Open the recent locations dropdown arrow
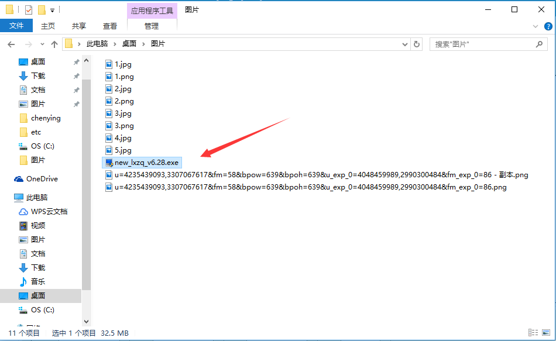Viewport: 556px width, 341px height. tap(42, 44)
